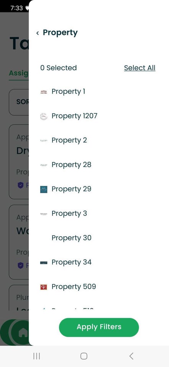
Task: Click the red Property 509 logo
Action: pos(44,287)
